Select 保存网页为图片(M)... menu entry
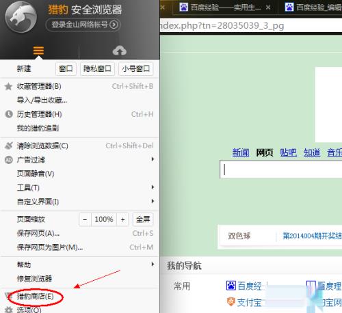Viewport: 342px width, 313px height. tap(79, 247)
